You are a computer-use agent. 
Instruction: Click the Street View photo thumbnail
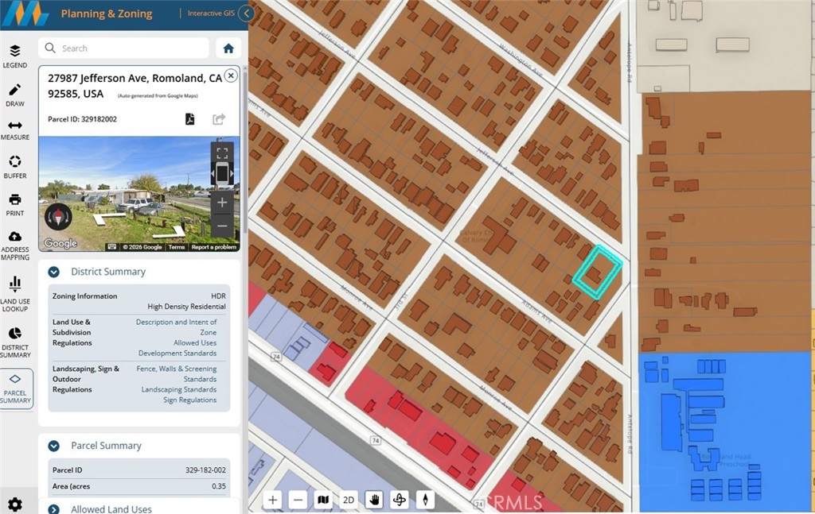tap(139, 194)
